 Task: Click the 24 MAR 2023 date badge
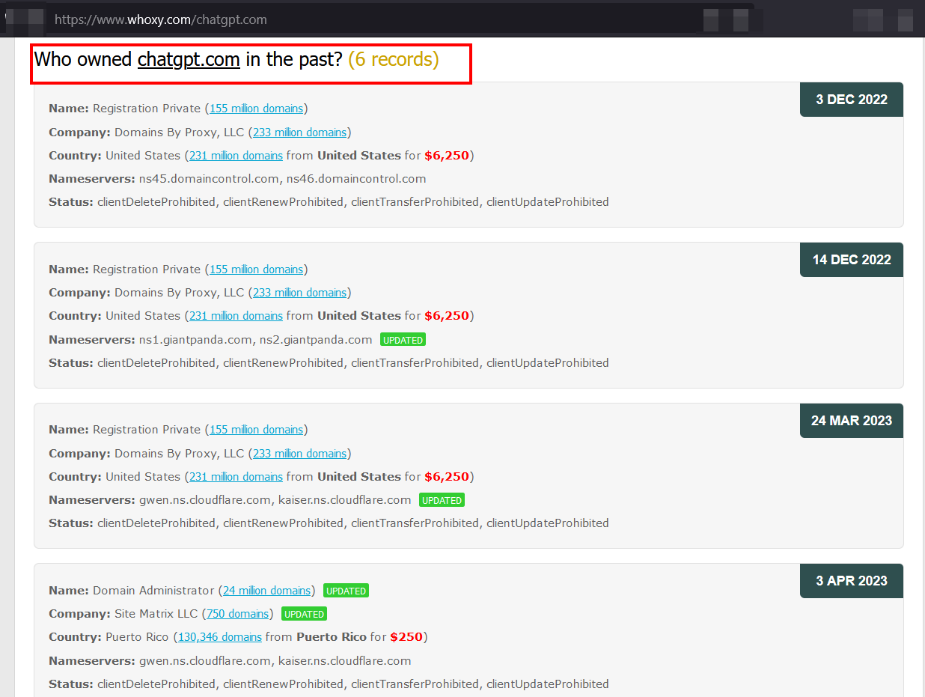852,421
